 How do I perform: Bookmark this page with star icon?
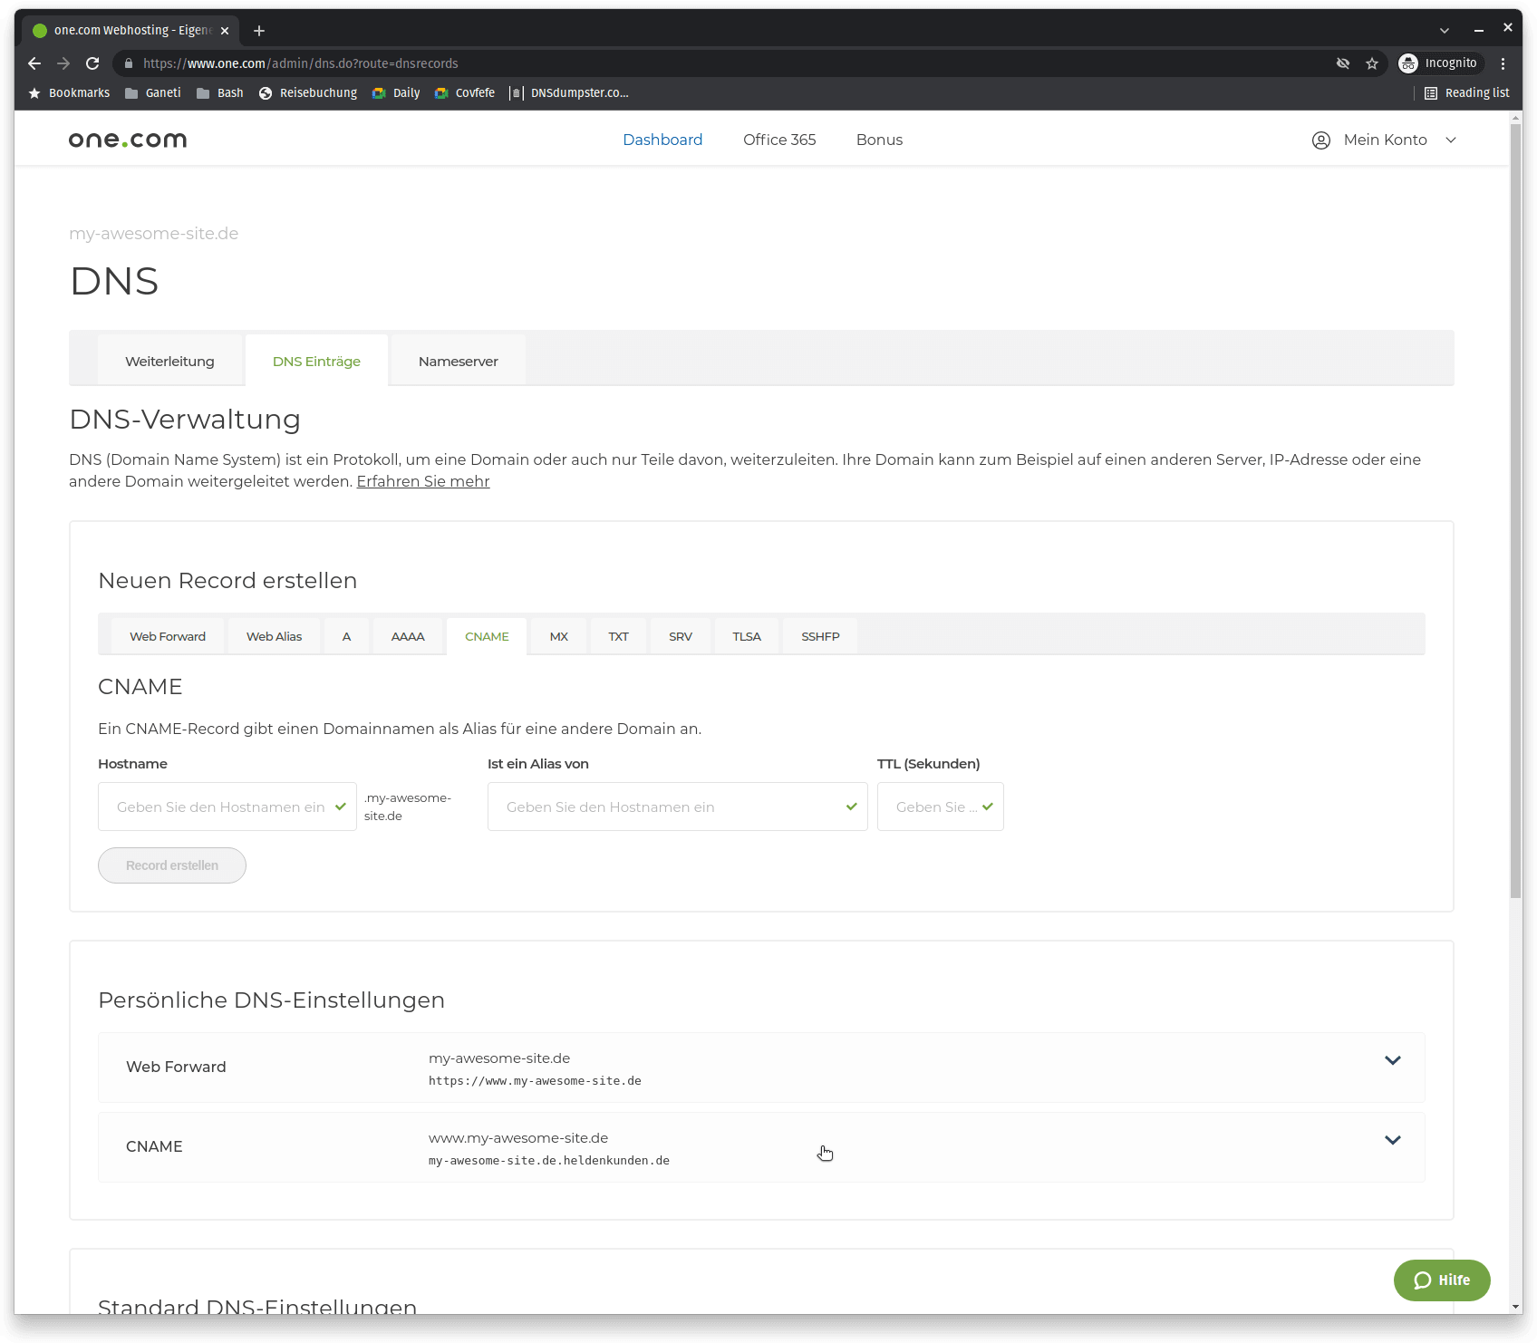(x=1372, y=63)
